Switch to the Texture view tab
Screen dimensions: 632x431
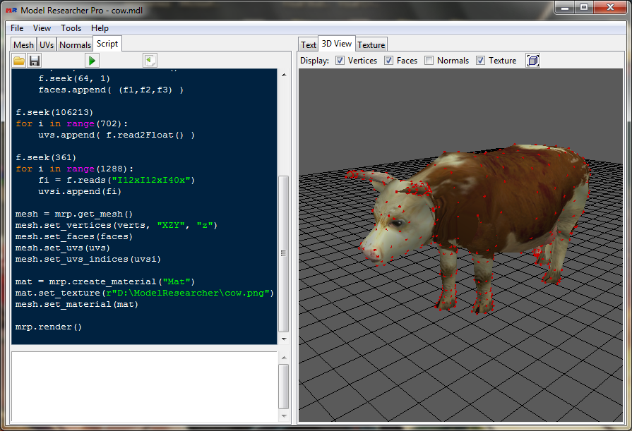371,44
